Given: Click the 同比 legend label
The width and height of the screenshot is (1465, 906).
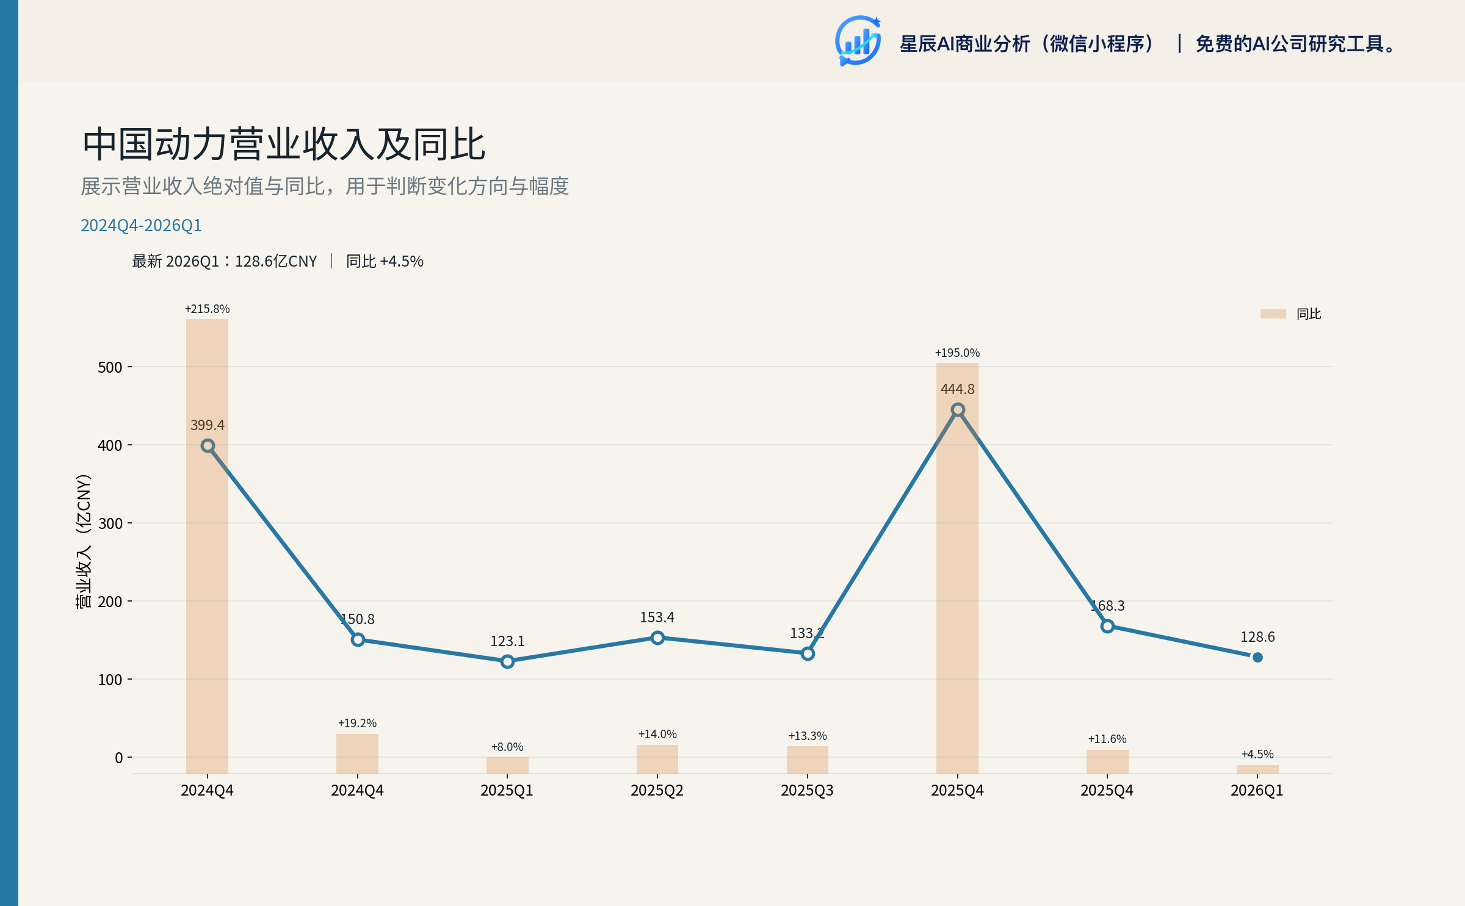Looking at the screenshot, I should pos(1308,314).
